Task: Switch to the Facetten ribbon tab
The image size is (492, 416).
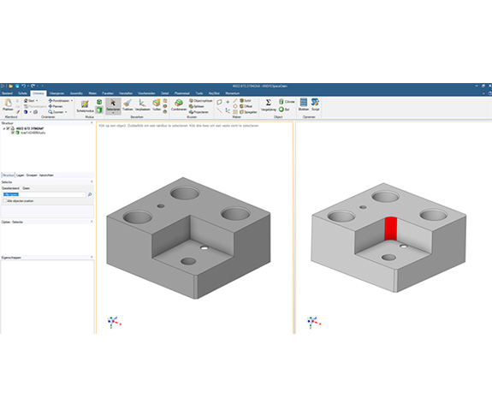Action: (x=108, y=93)
